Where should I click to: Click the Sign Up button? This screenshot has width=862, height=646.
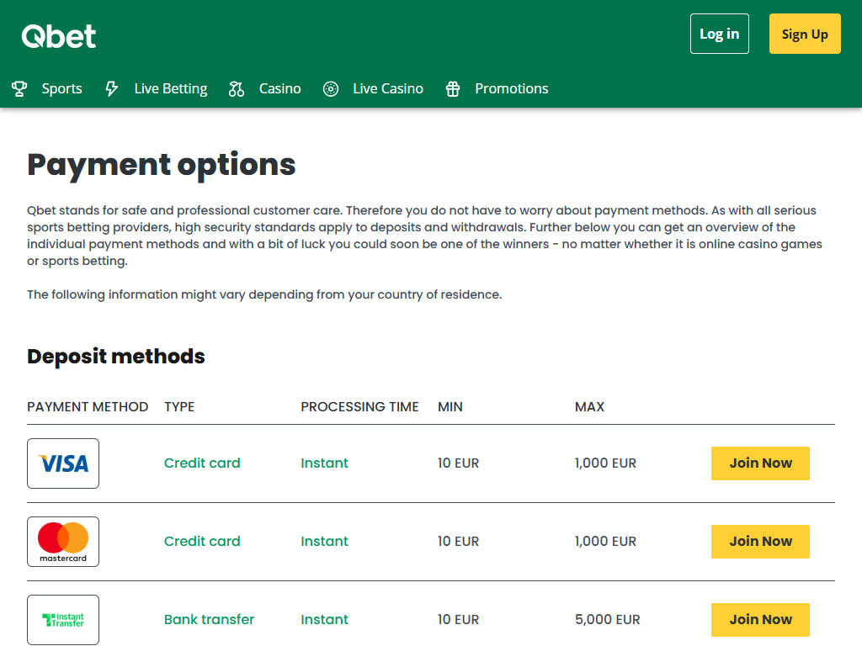point(804,34)
